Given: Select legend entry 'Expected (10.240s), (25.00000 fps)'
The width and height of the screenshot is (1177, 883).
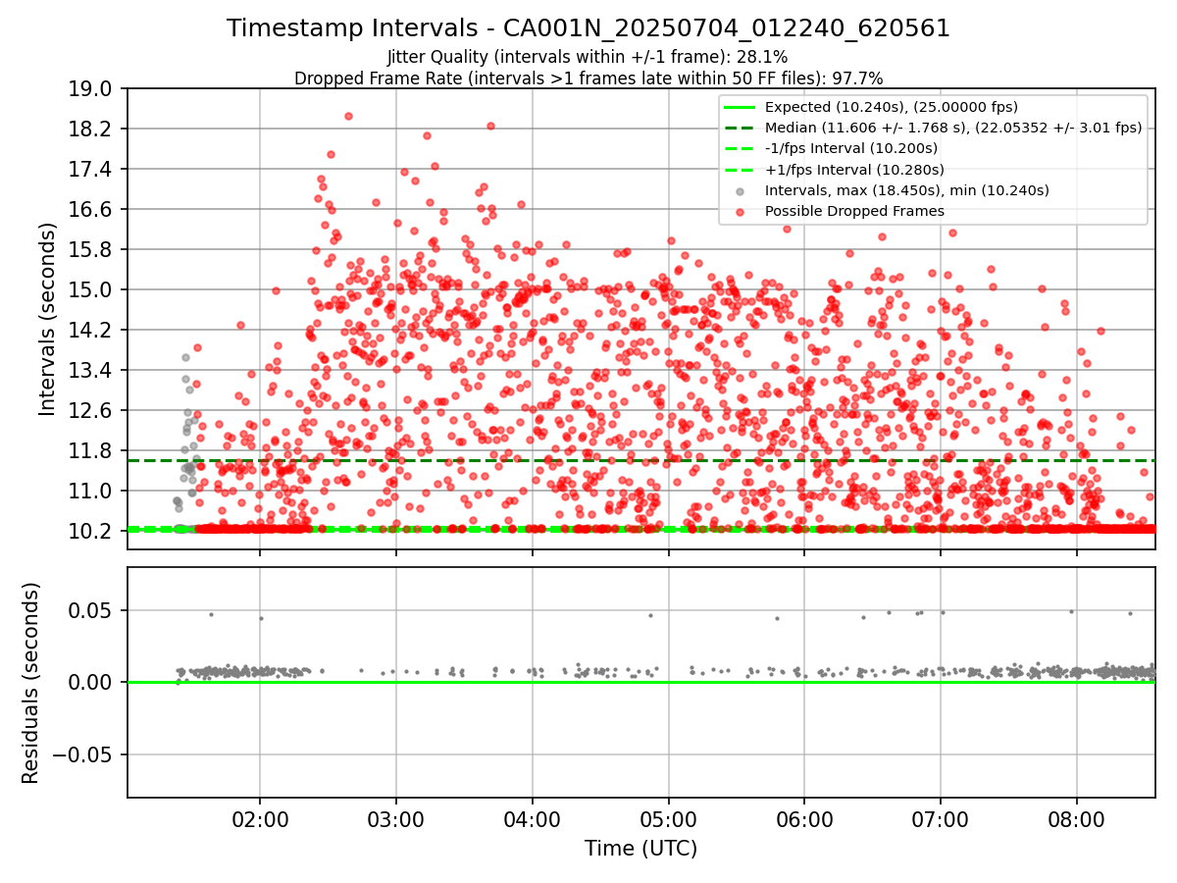Looking at the screenshot, I should 892,107.
